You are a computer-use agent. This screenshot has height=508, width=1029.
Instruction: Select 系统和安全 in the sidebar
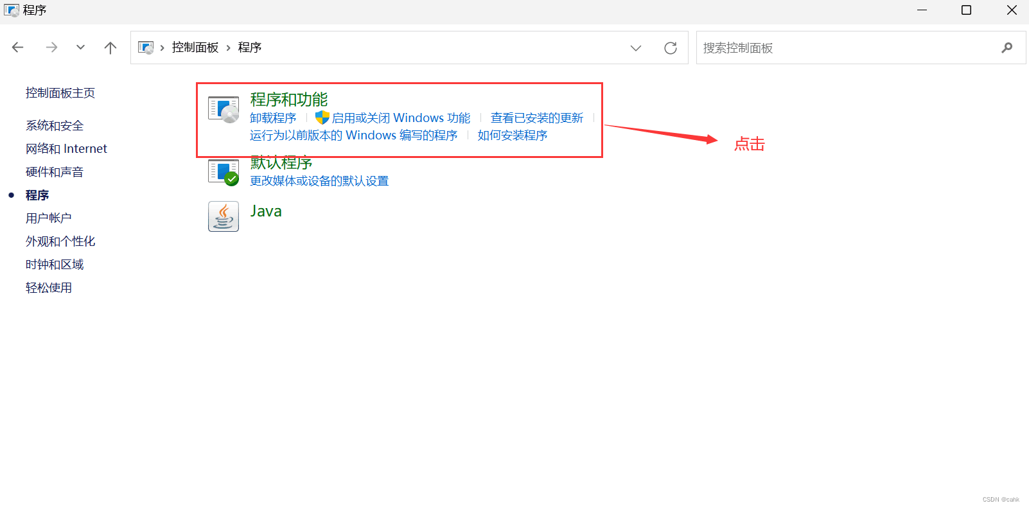(x=55, y=126)
